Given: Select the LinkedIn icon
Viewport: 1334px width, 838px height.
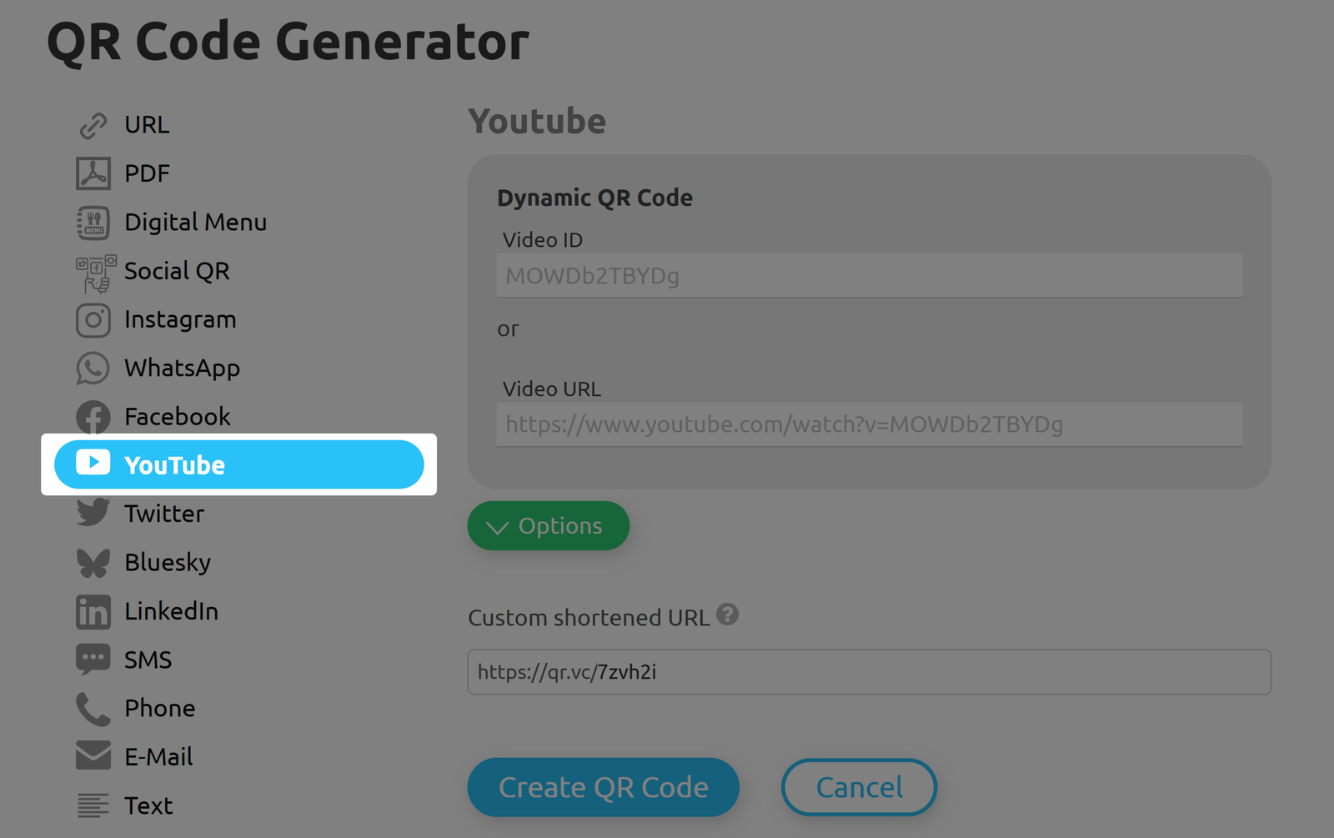Looking at the screenshot, I should tap(93, 610).
